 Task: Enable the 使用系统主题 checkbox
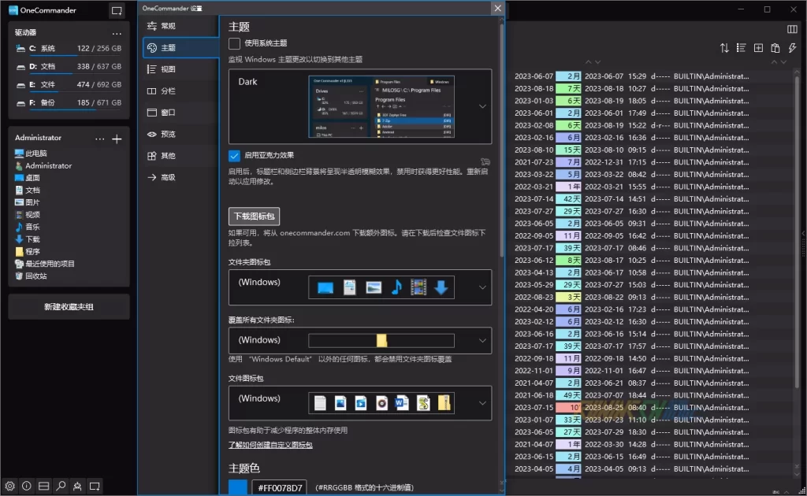(234, 43)
